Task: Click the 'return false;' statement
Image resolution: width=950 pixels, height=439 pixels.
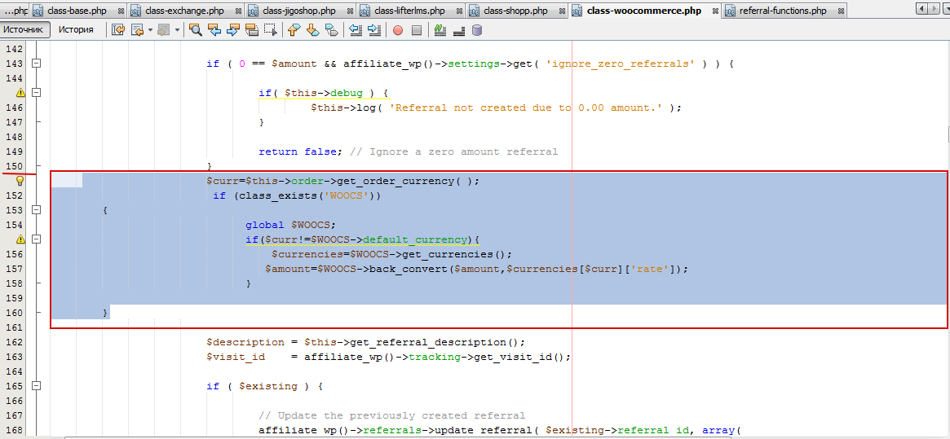Action: [302, 151]
